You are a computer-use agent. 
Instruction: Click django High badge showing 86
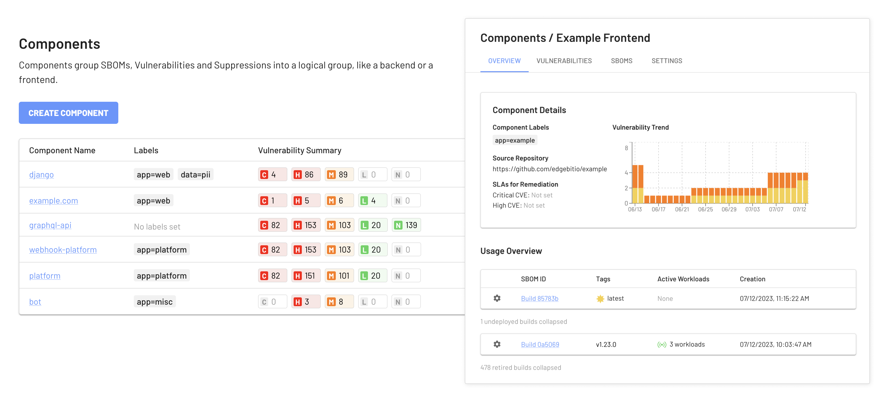(306, 174)
